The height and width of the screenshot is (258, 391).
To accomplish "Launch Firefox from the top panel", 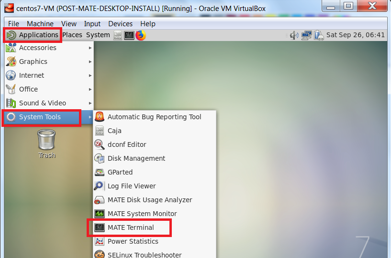I will (x=141, y=35).
